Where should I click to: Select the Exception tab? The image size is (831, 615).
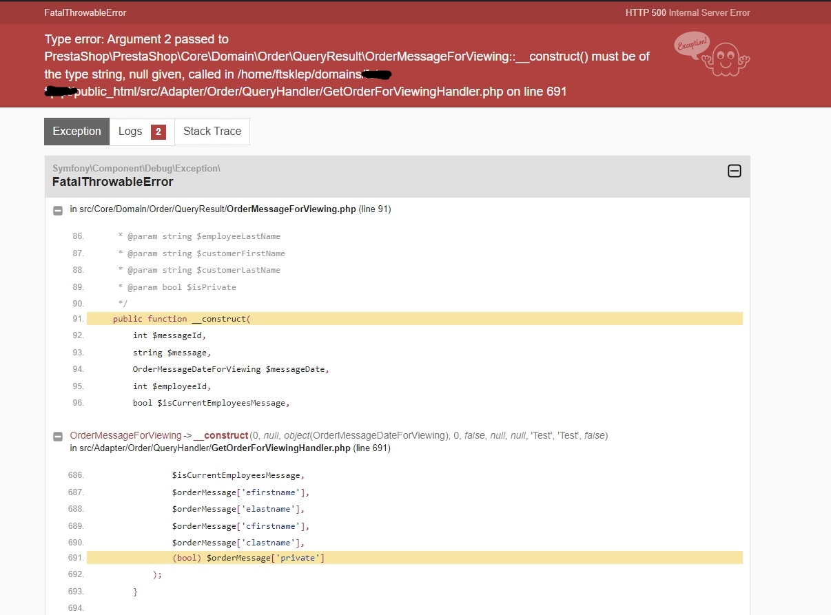coord(76,131)
